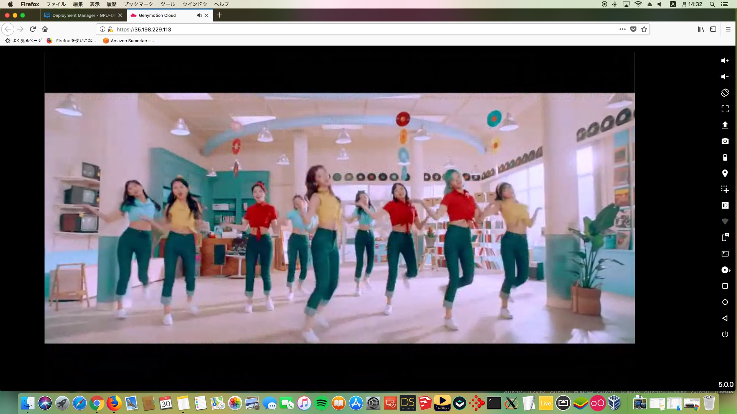Bookmark this page with star
This screenshot has width=737, height=414.
click(644, 29)
